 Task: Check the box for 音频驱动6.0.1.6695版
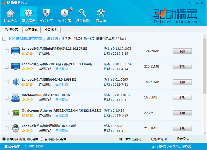7,82
